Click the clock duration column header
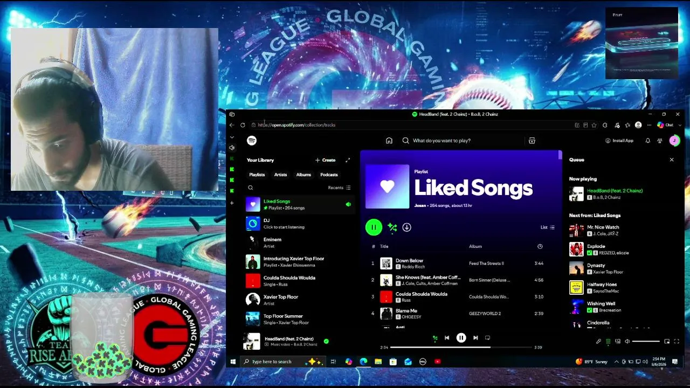This screenshot has height=388, width=690. tap(540, 246)
